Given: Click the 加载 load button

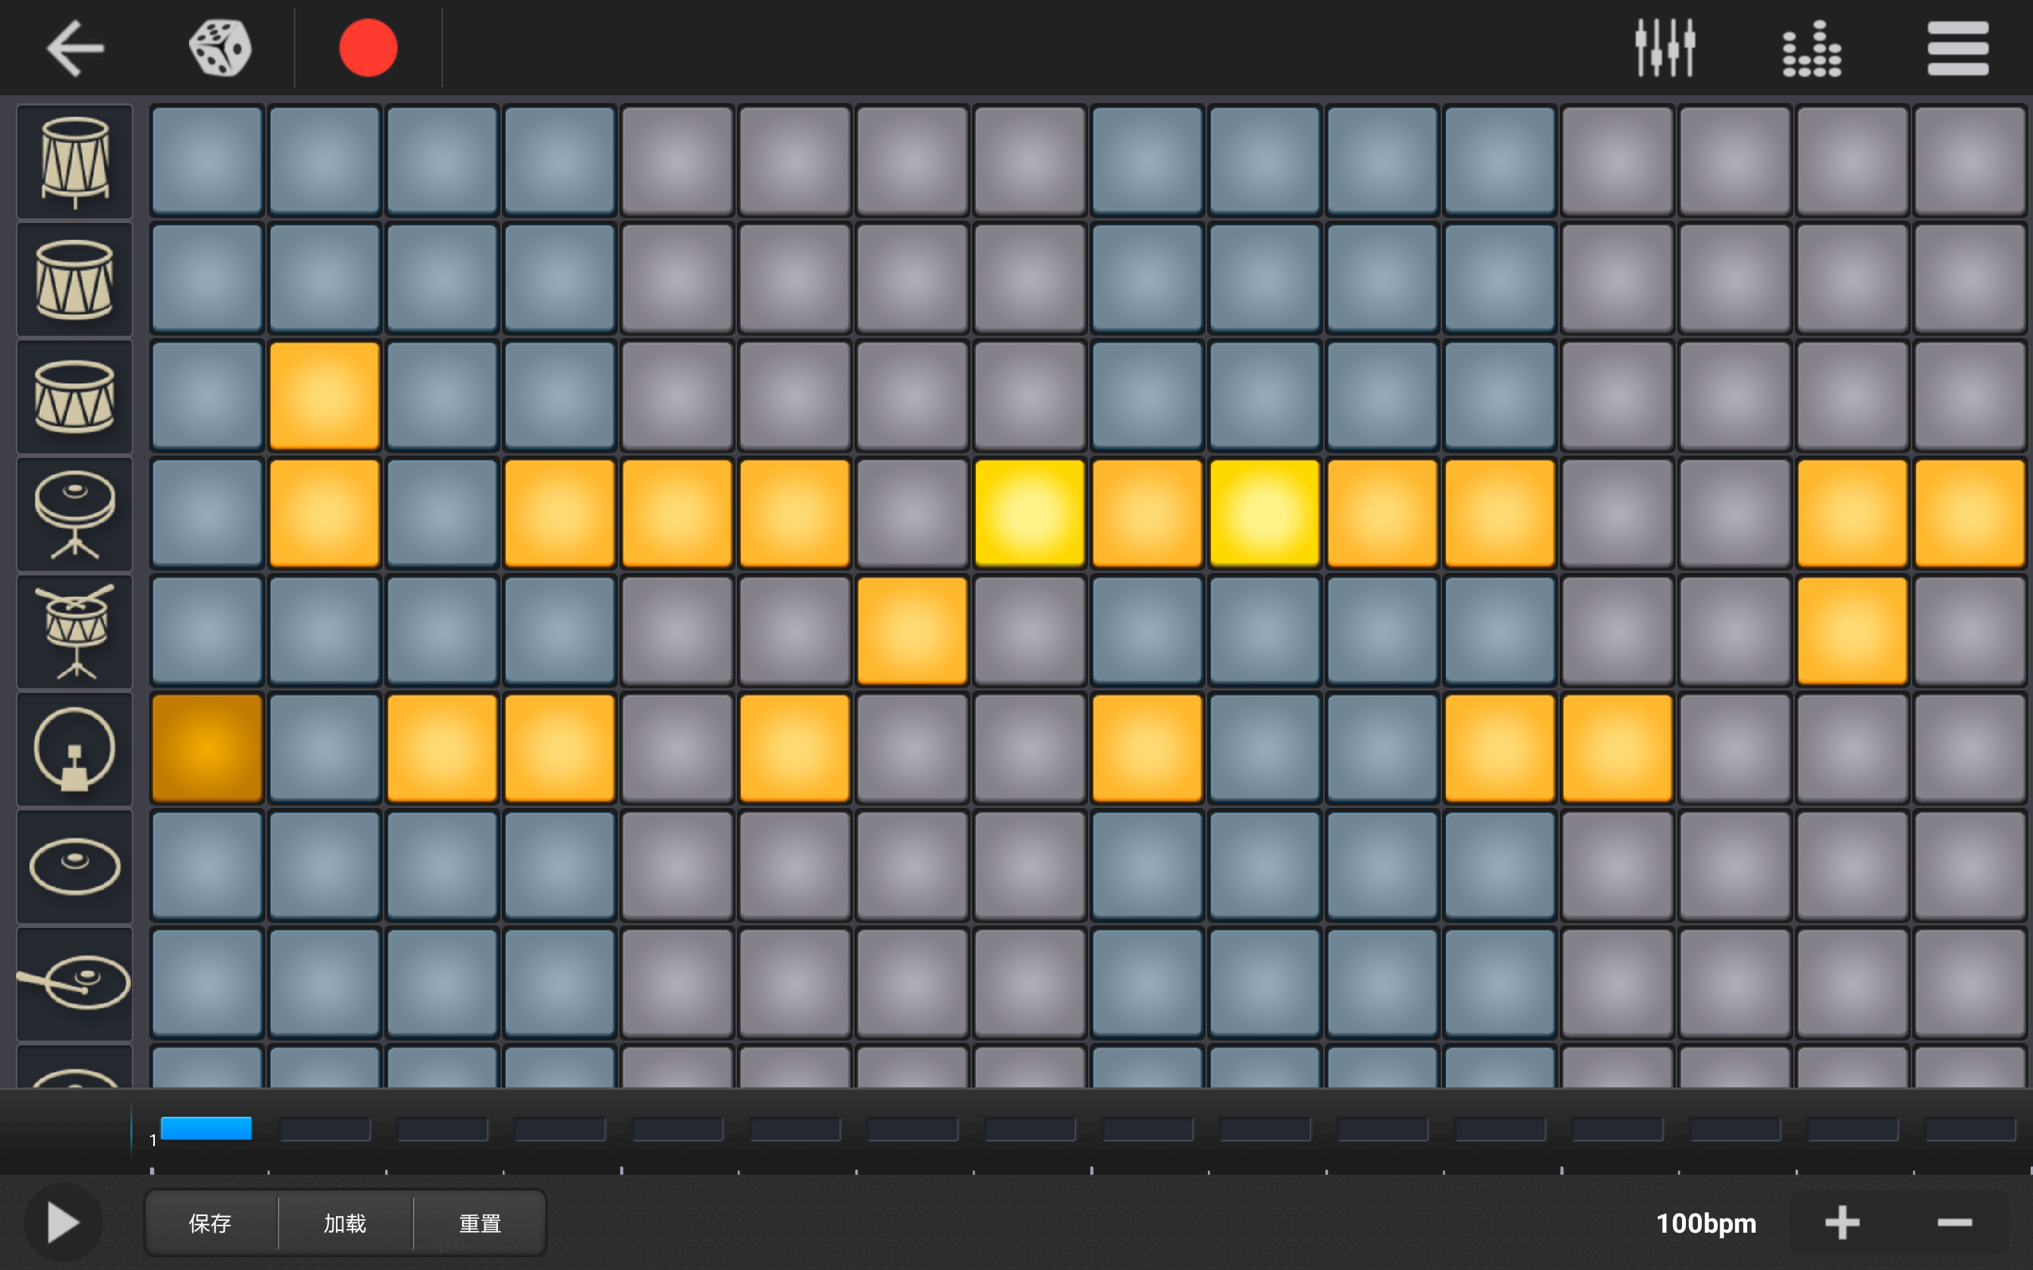Looking at the screenshot, I should tap(345, 1223).
